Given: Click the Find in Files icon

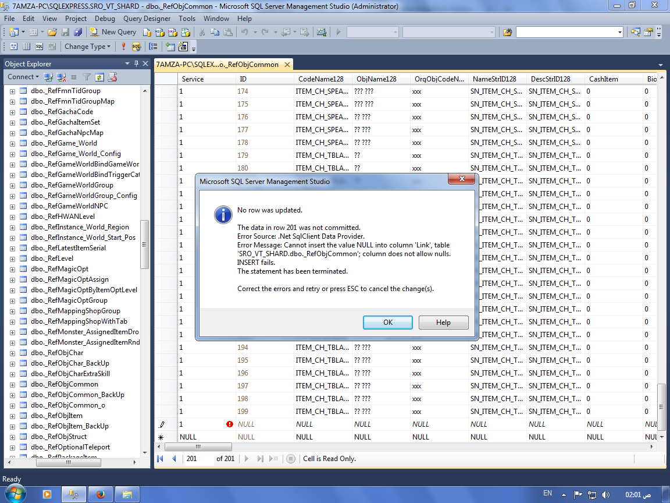Looking at the screenshot, I should [x=507, y=32].
